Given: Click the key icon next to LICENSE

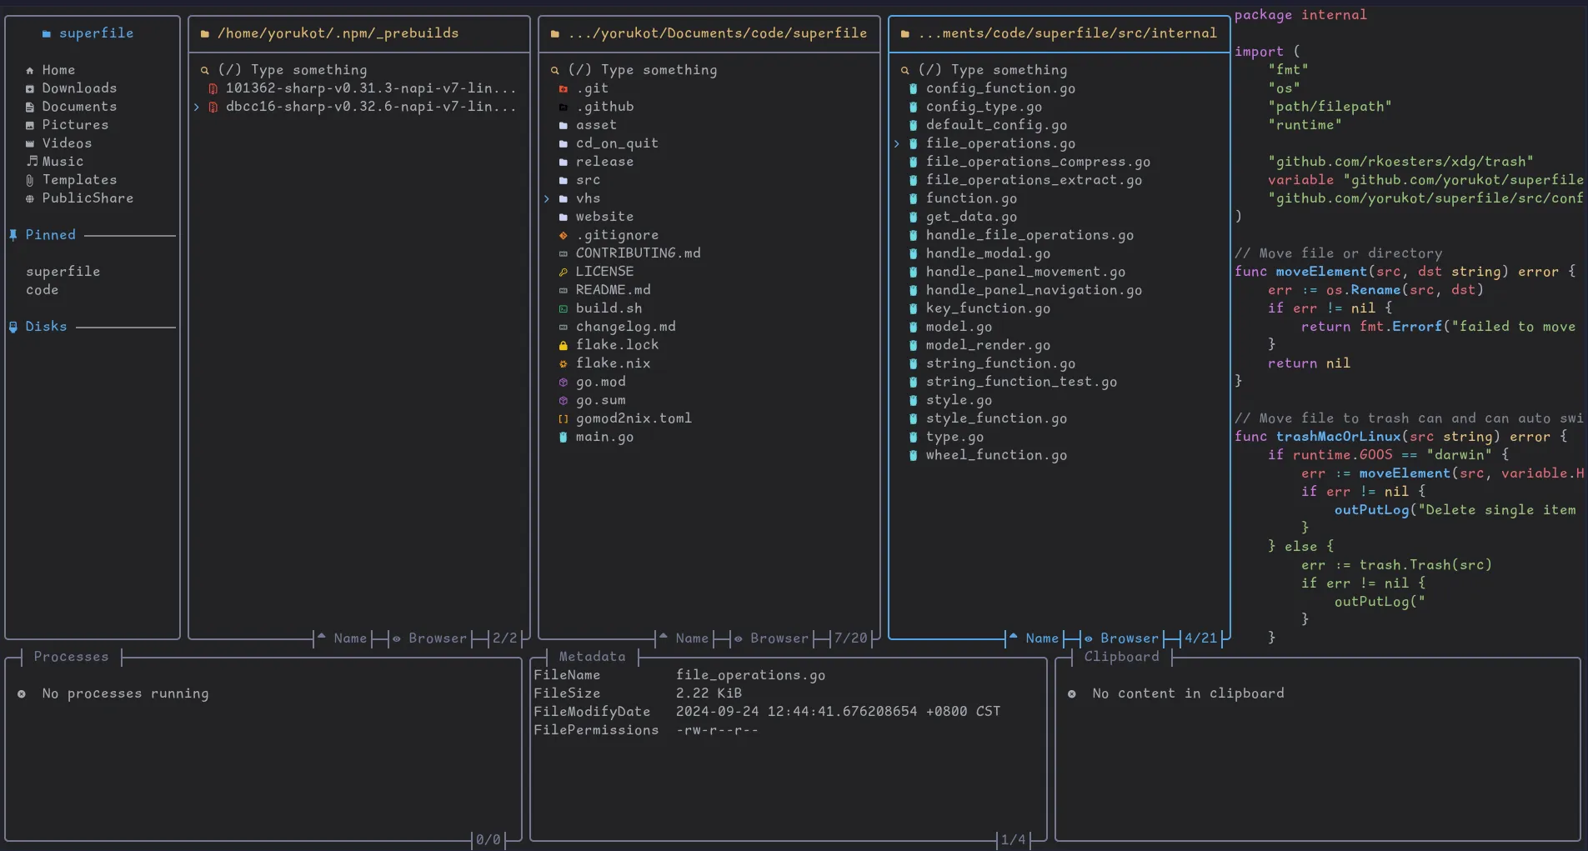Looking at the screenshot, I should pyautogui.click(x=563, y=271).
